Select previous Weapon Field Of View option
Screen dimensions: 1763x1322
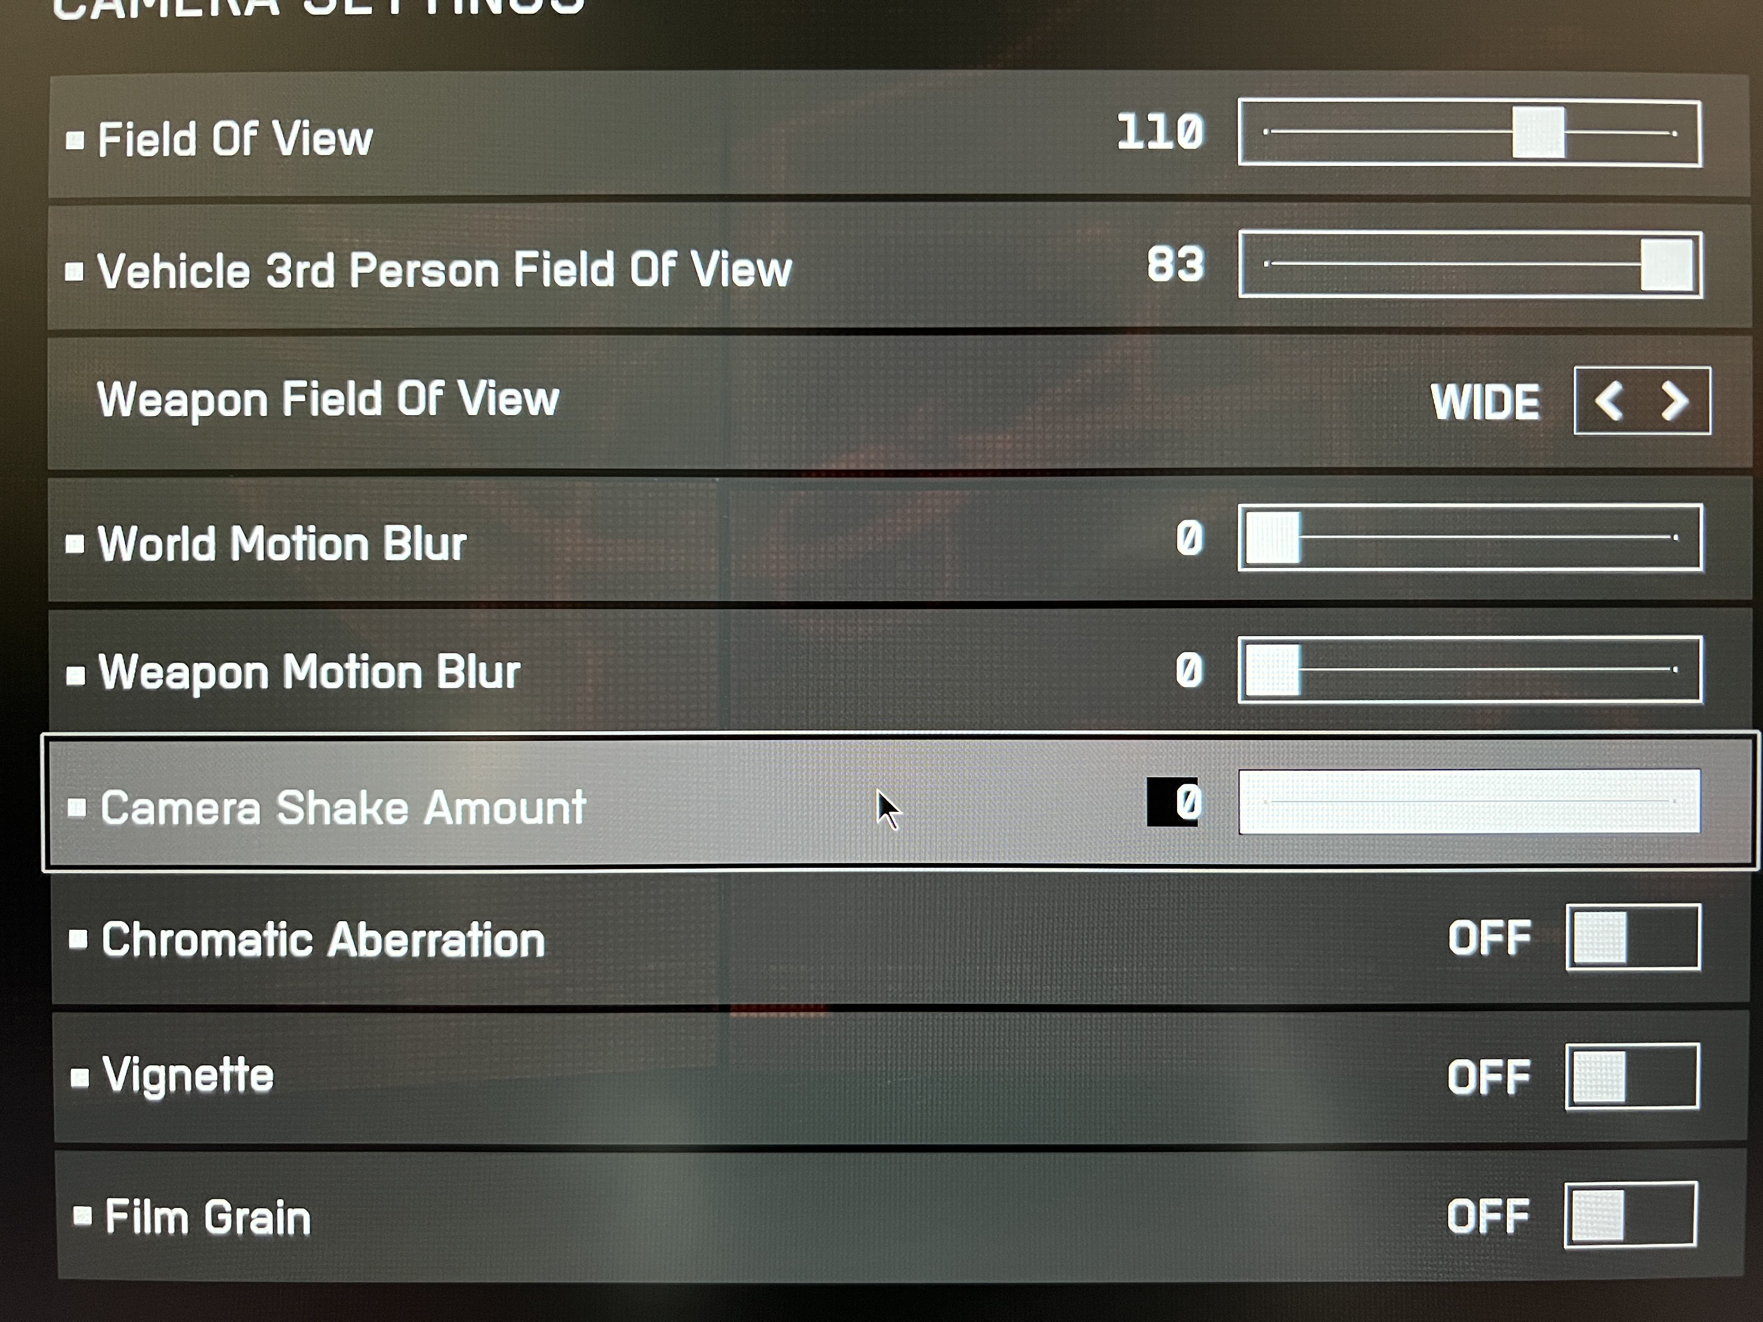click(x=1609, y=401)
